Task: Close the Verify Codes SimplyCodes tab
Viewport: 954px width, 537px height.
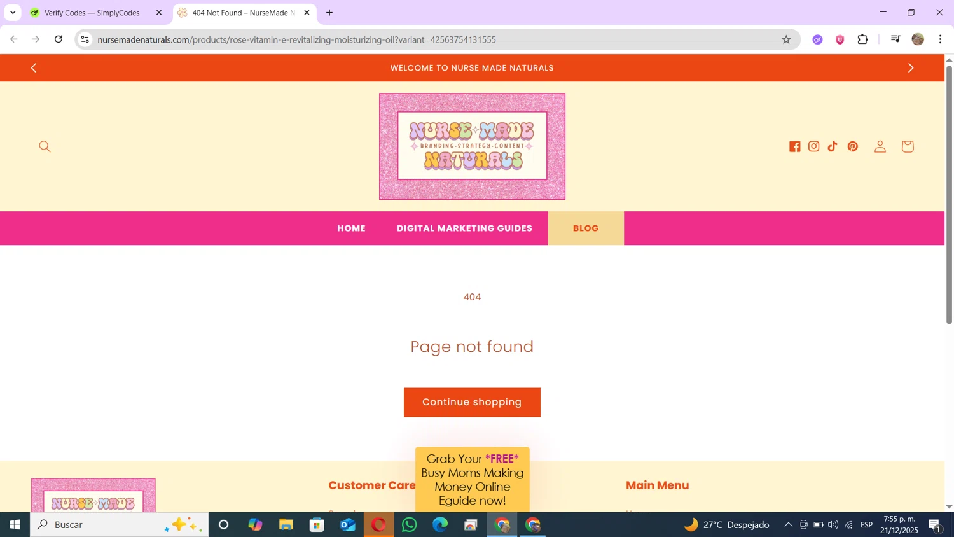Action: tap(159, 13)
